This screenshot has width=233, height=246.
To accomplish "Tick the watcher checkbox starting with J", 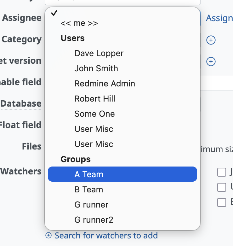I will 222,172.
